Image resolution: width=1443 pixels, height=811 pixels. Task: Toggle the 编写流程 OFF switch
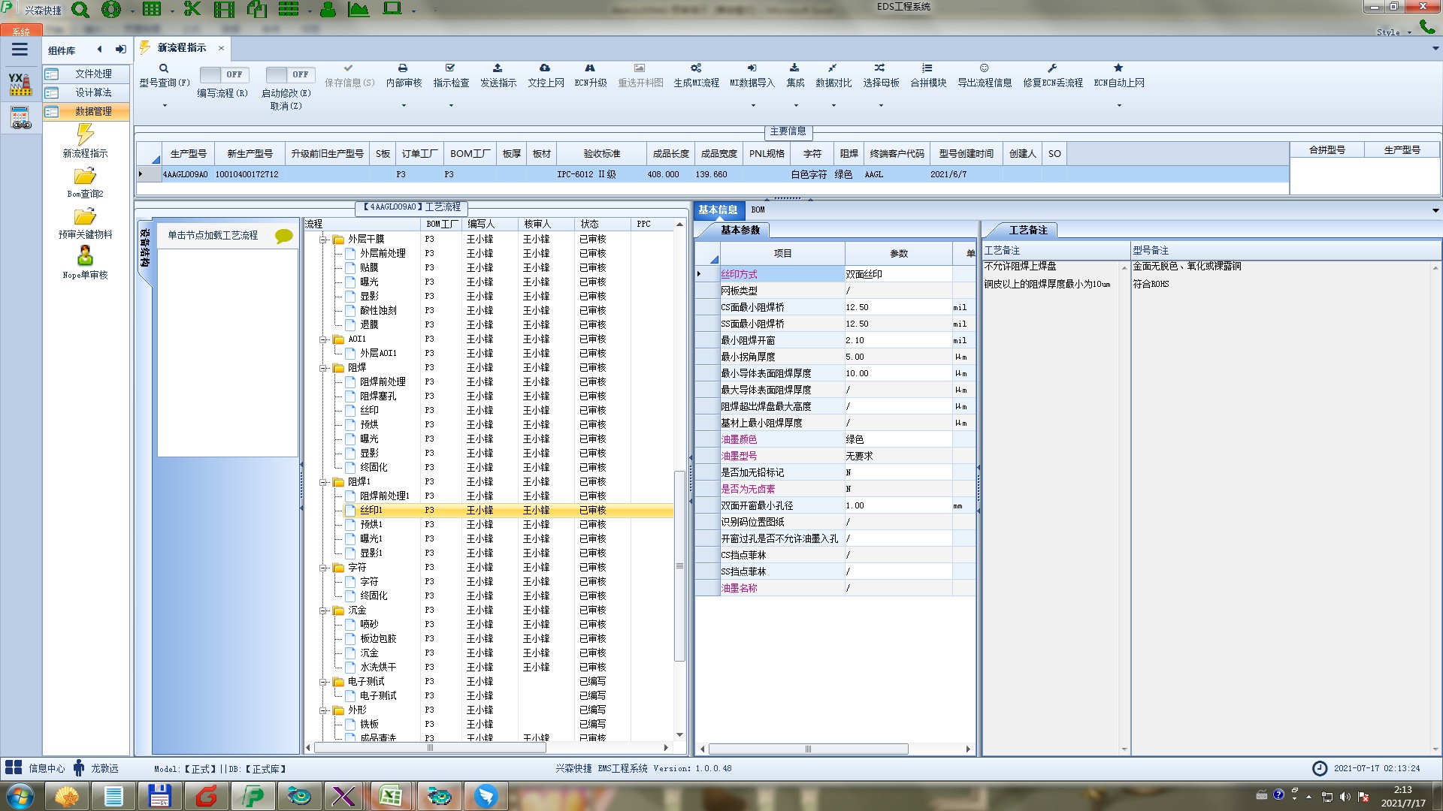(223, 74)
